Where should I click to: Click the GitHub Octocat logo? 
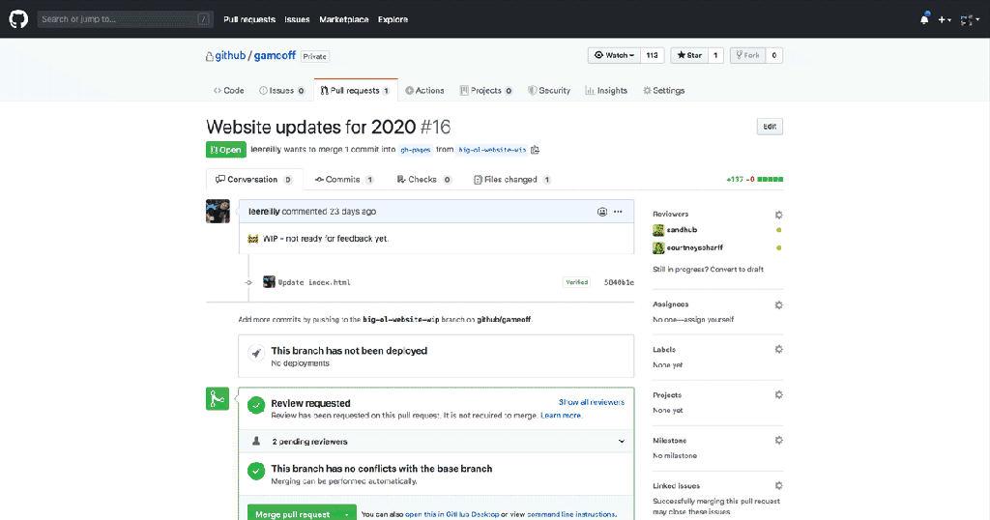(19, 18)
